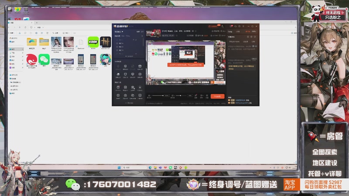The width and height of the screenshot is (349, 196).
Task: Click the orange outlined button in streaming title bar
Action: click(213, 26)
